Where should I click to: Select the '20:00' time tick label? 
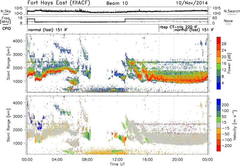tap(177, 160)
